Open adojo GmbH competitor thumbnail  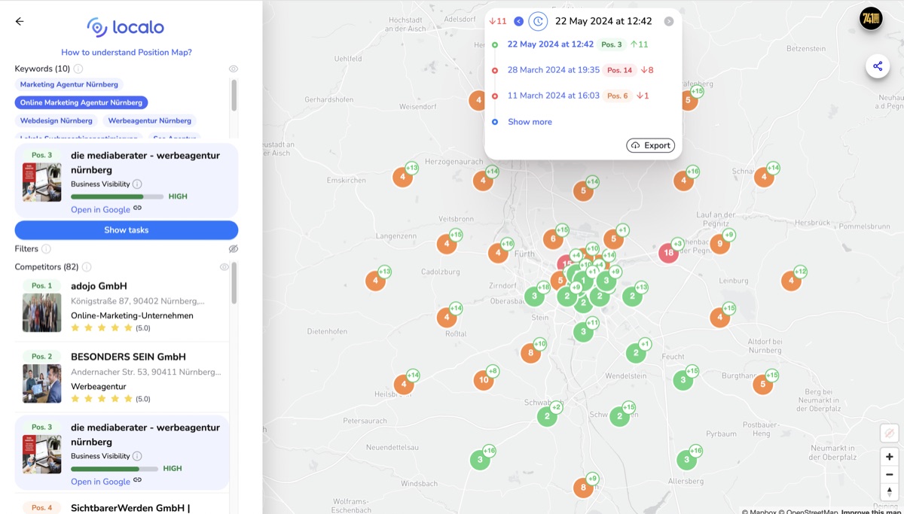(42, 312)
